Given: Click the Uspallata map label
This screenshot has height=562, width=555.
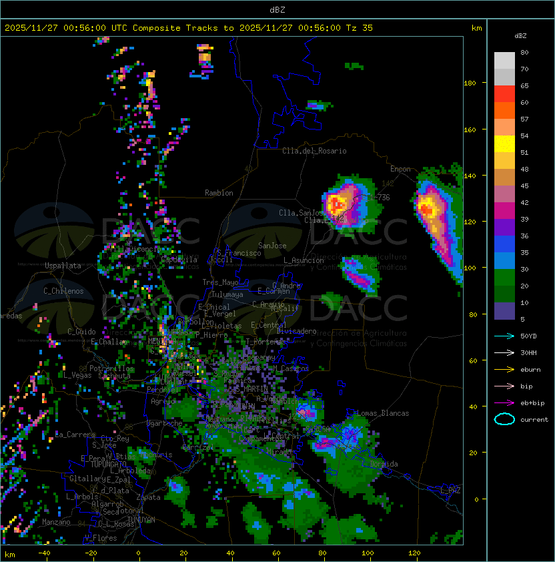Looking at the screenshot, I should click(x=63, y=266).
